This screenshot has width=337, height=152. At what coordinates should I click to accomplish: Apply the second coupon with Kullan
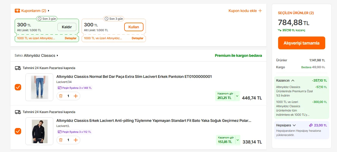134,27
